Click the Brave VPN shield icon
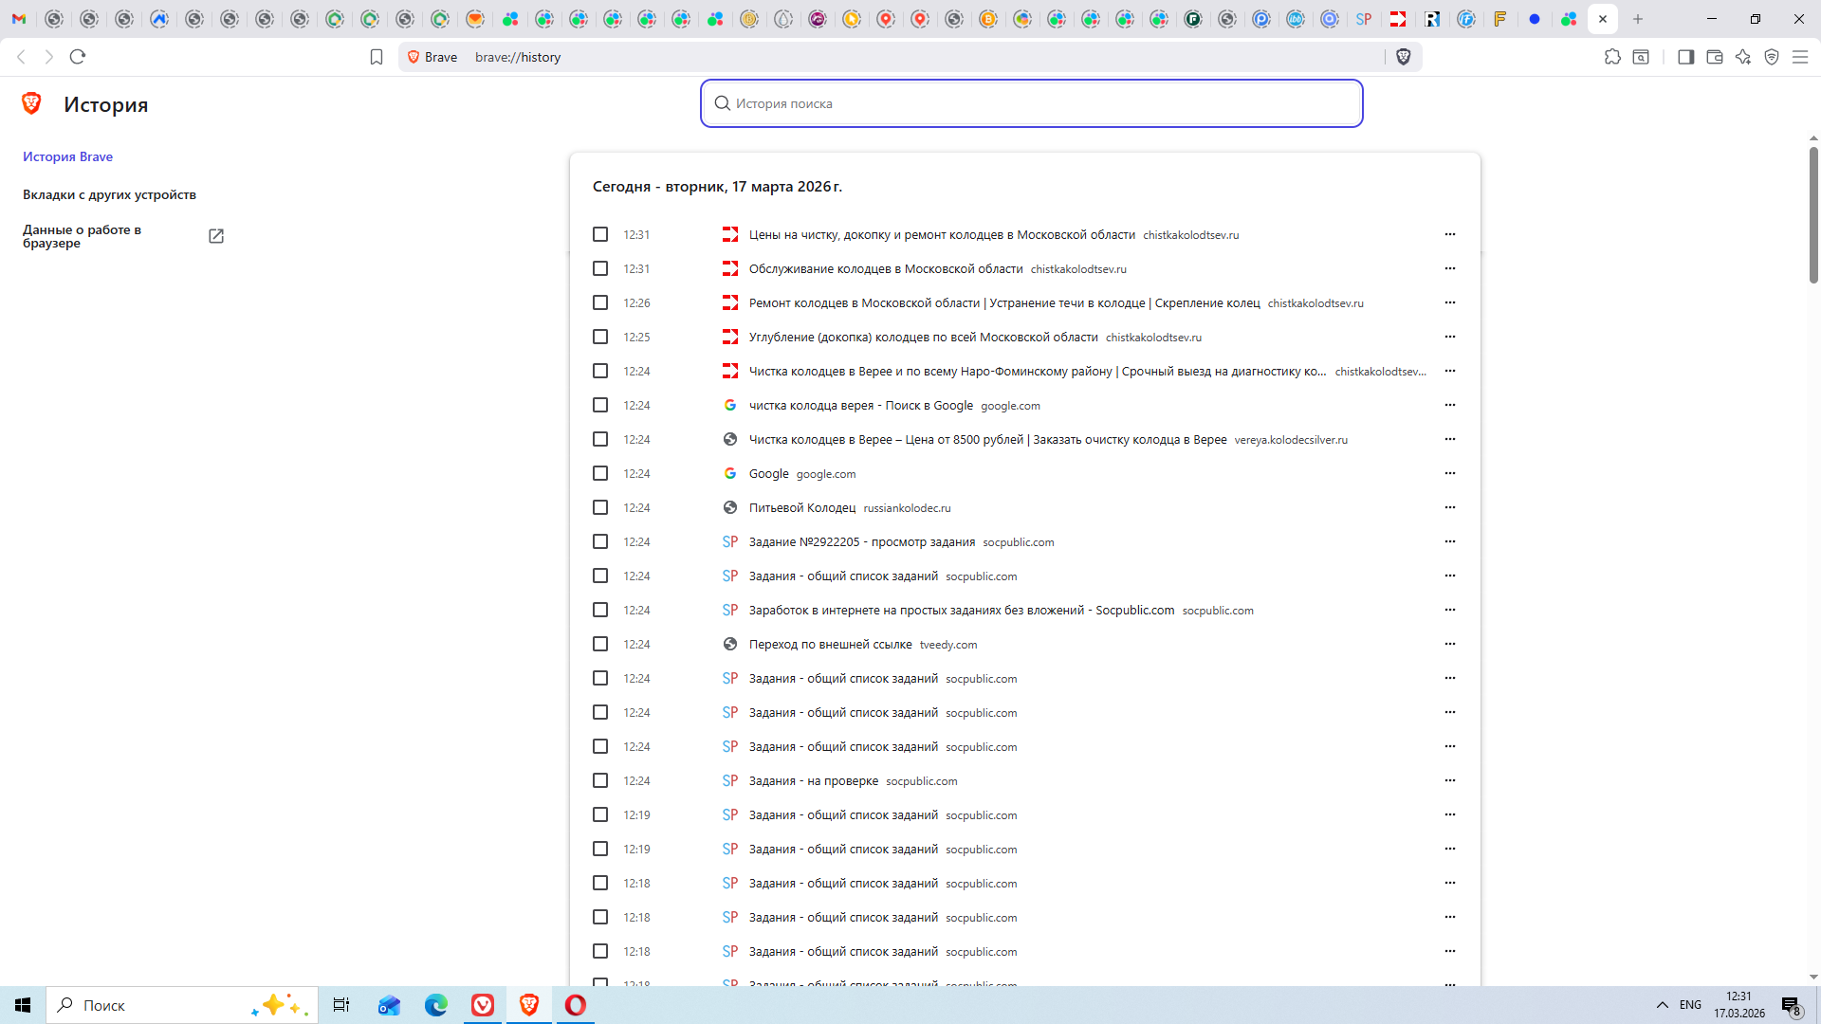The image size is (1821, 1024). (x=1772, y=57)
